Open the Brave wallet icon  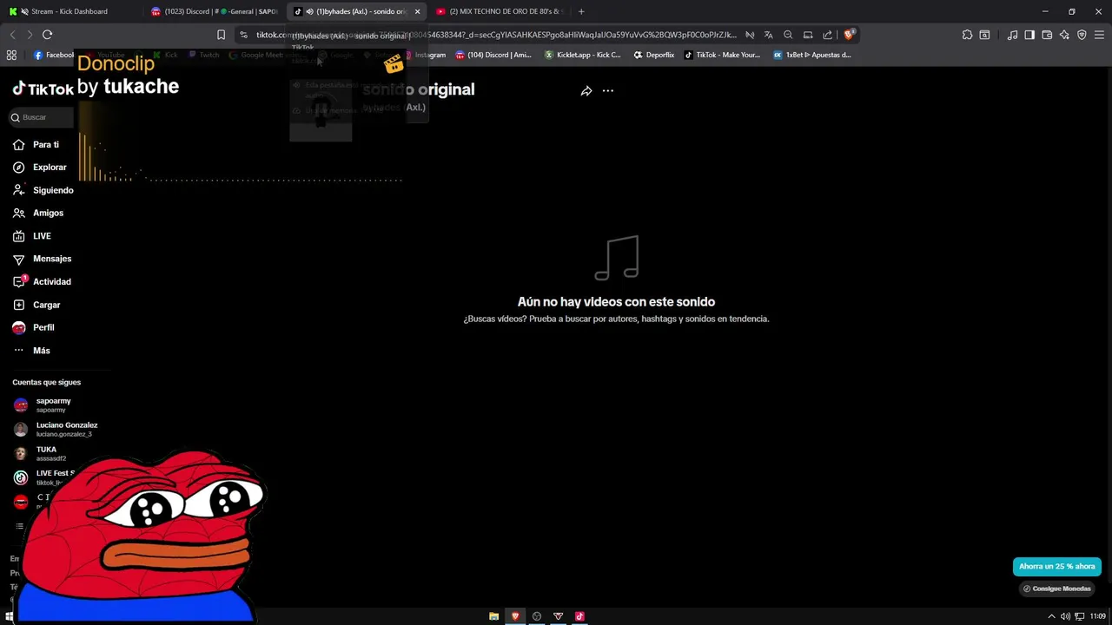coord(1047,35)
